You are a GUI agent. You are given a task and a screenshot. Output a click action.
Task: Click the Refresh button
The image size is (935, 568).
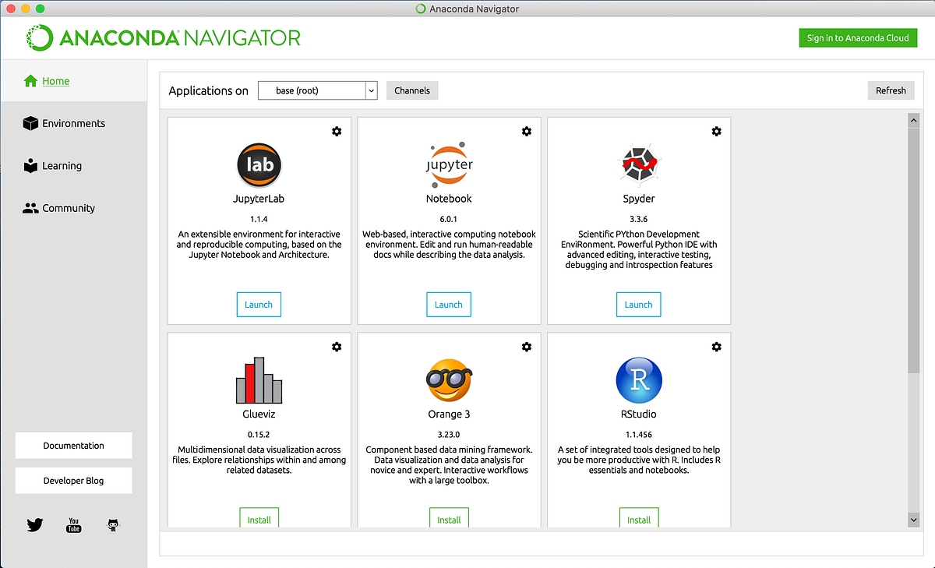coord(891,90)
